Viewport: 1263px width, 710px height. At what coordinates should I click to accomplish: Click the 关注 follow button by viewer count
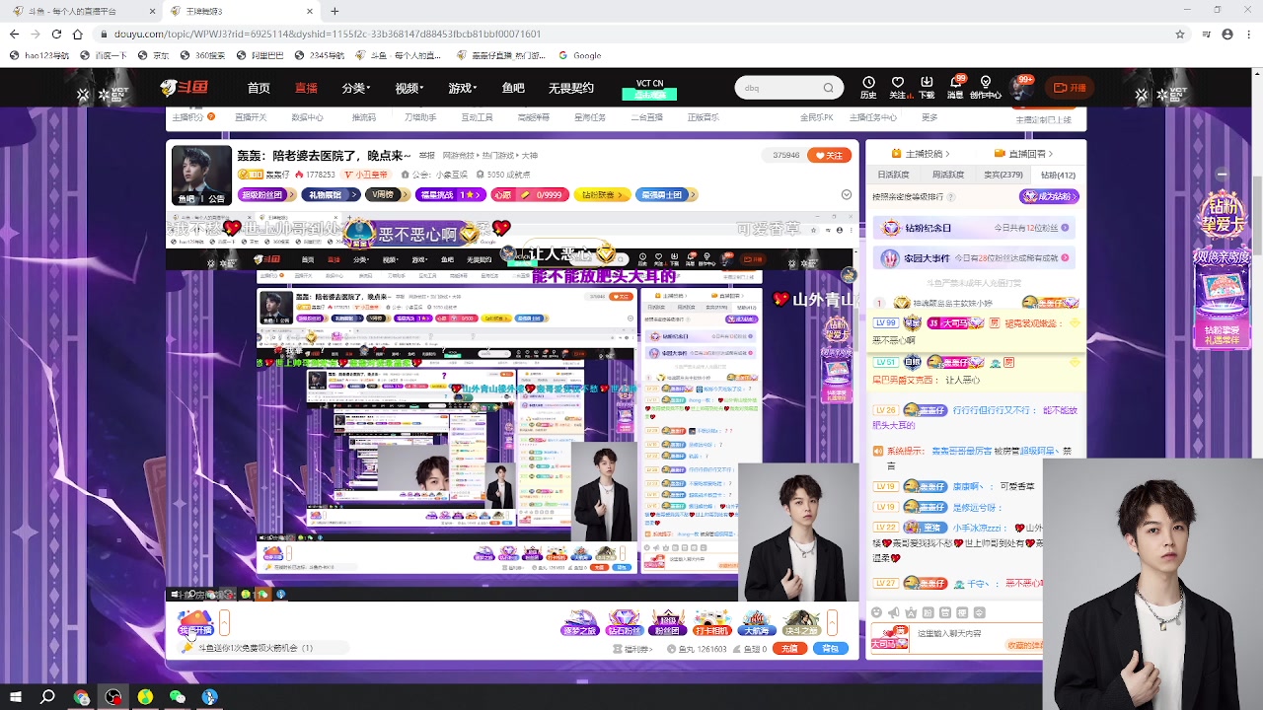(830, 155)
